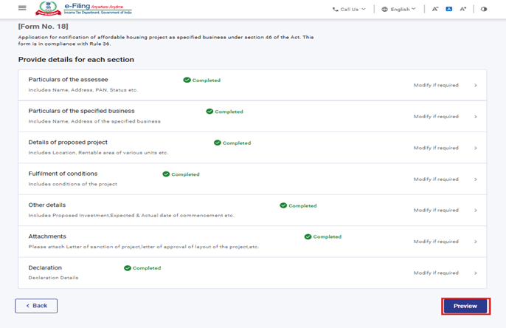The height and width of the screenshot is (328, 506).
Task: Reset to default font size A icon
Action: (x=449, y=10)
